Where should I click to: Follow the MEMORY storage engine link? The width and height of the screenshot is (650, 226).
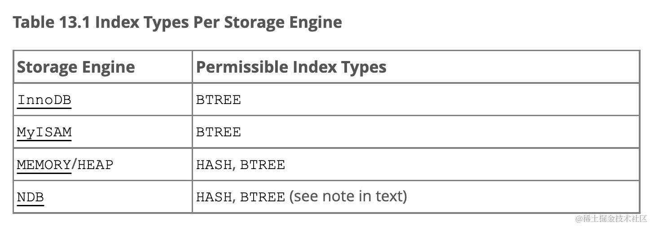[44, 165]
